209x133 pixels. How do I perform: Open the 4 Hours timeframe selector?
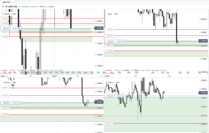7,82
